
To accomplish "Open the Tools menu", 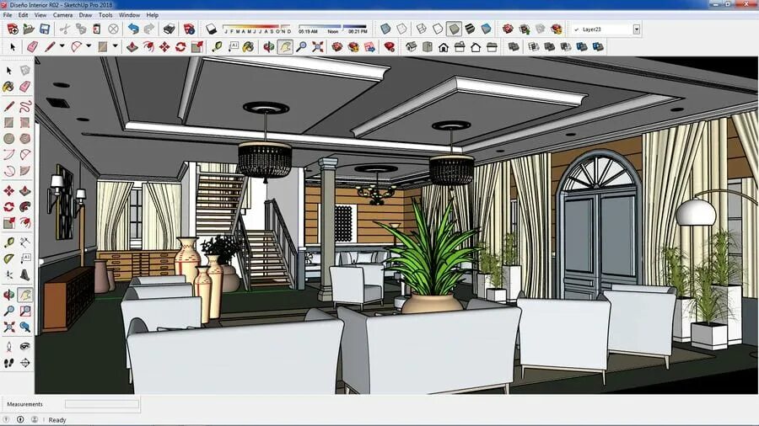I will tap(105, 15).
